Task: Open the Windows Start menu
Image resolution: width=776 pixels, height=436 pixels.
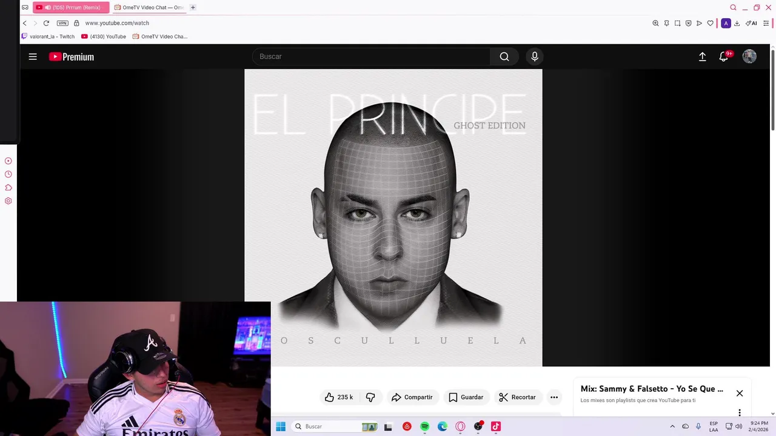Action: pos(281,426)
